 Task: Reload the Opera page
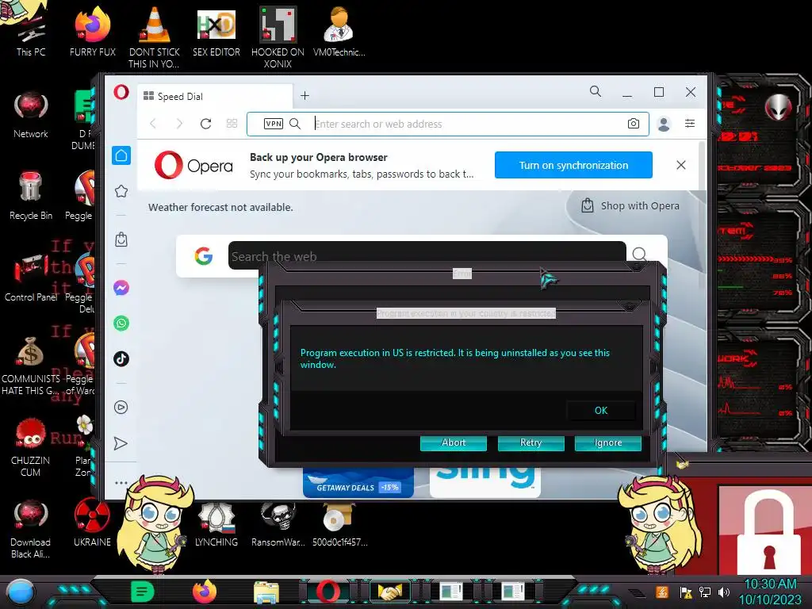pos(205,123)
